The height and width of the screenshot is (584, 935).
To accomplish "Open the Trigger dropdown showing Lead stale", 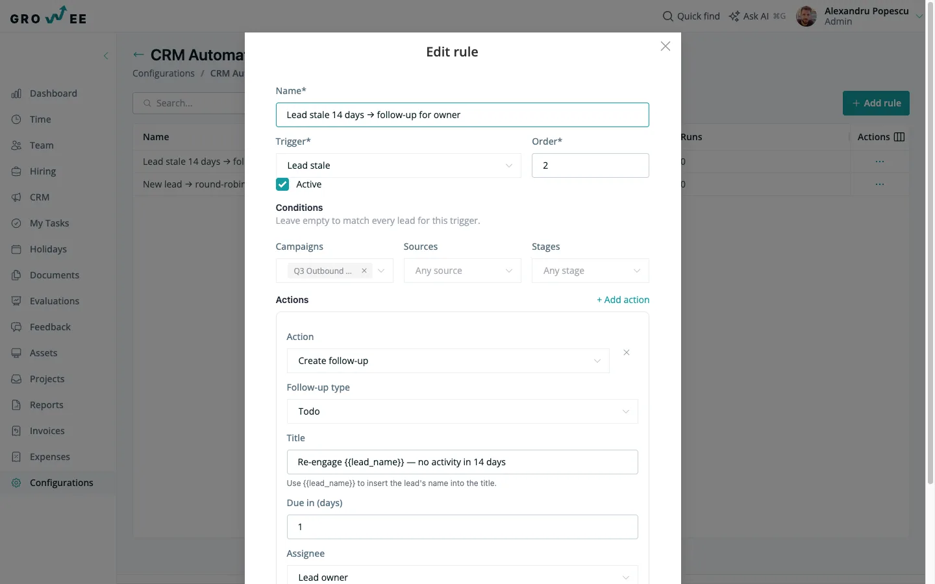I will pos(399,165).
